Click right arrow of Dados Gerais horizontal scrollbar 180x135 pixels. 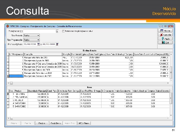click(x=168, y=83)
